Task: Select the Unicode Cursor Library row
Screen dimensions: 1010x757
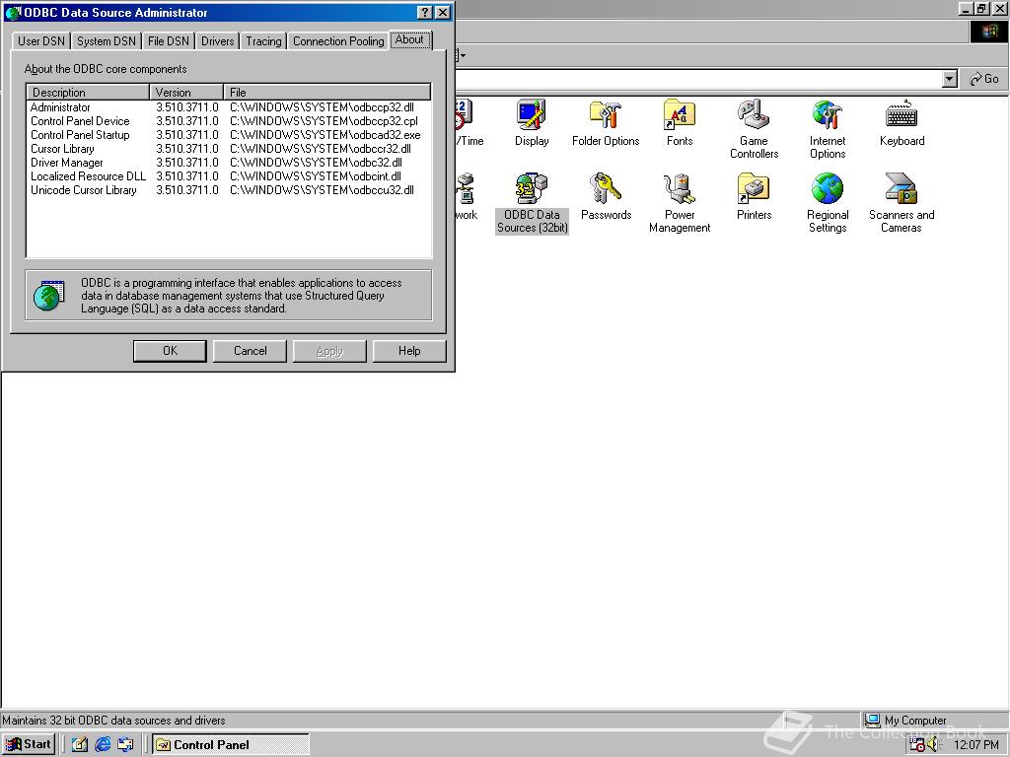Action: pos(229,190)
